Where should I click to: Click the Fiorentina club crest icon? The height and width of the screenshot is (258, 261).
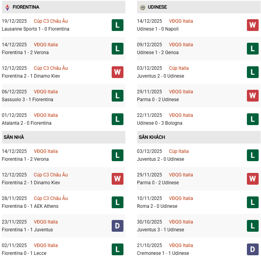pos(7,7)
